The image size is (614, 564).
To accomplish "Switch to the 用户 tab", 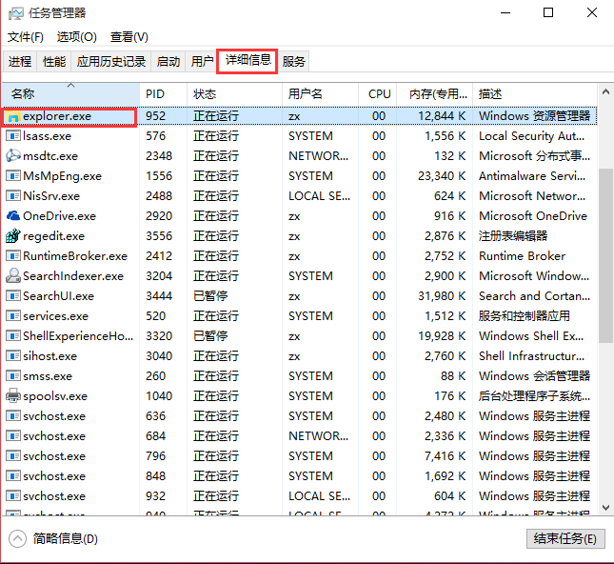I will (x=202, y=62).
